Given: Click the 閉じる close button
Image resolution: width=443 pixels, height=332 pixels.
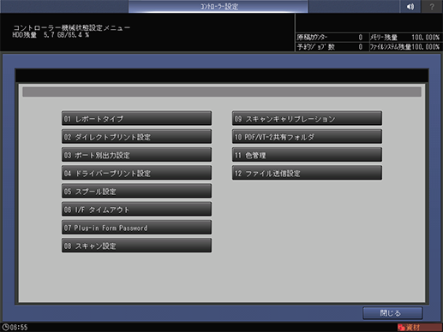Looking at the screenshot, I should (x=392, y=313).
